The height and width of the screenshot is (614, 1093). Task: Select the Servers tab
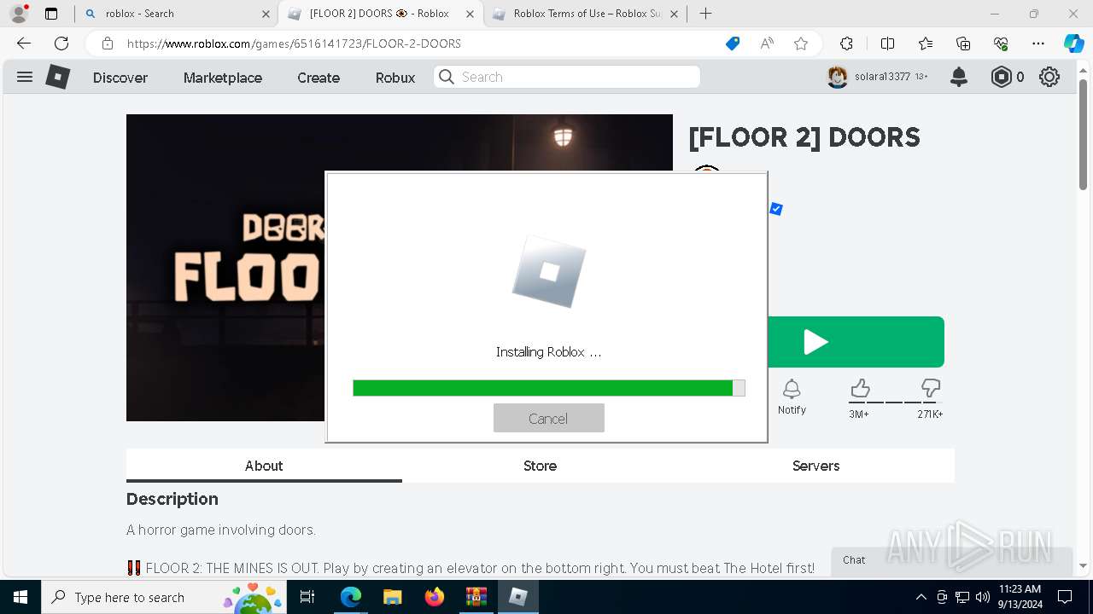point(815,466)
